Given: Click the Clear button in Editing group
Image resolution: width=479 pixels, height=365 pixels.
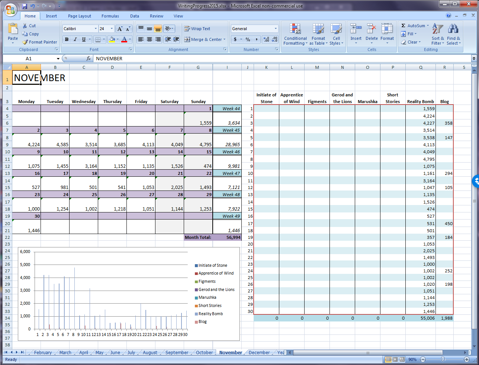Looking at the screenshot, I should click(411, 42).
